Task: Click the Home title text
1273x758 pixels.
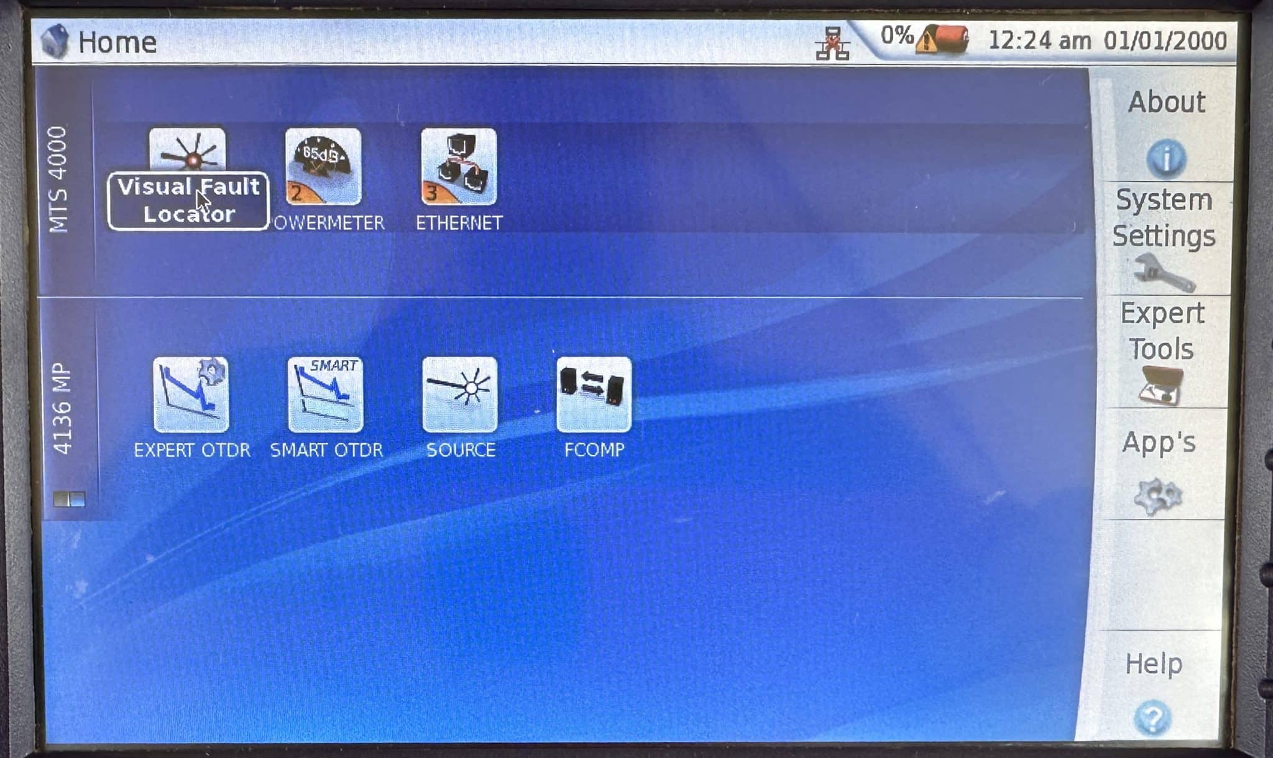Action: [x=117, y=42]
